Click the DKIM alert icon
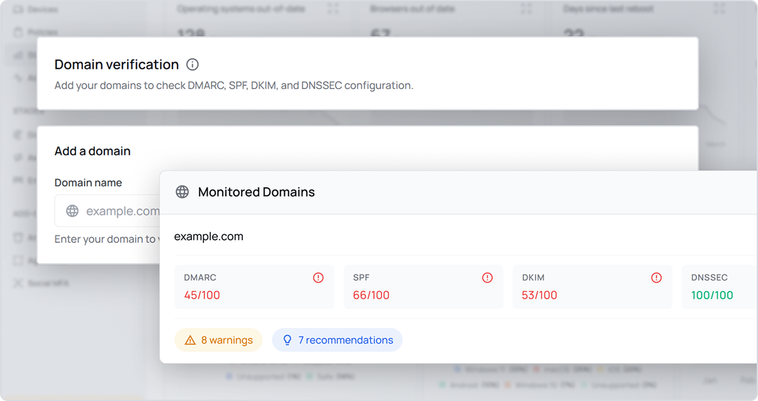 point(656,278)
